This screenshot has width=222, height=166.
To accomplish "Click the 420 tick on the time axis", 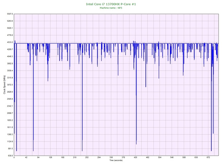I will coord(136,157).
